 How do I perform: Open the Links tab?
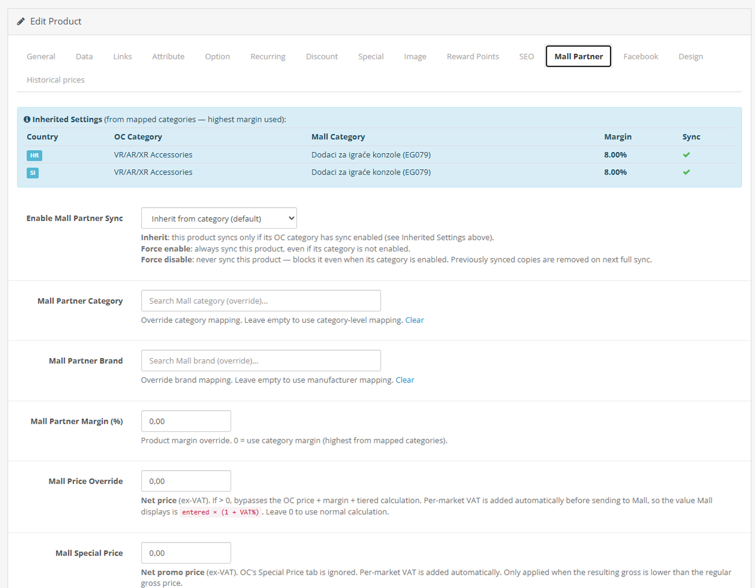[x=122, y=57]
